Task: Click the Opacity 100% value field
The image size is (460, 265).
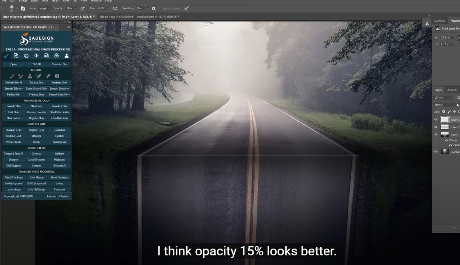Action: pos(69,8)
